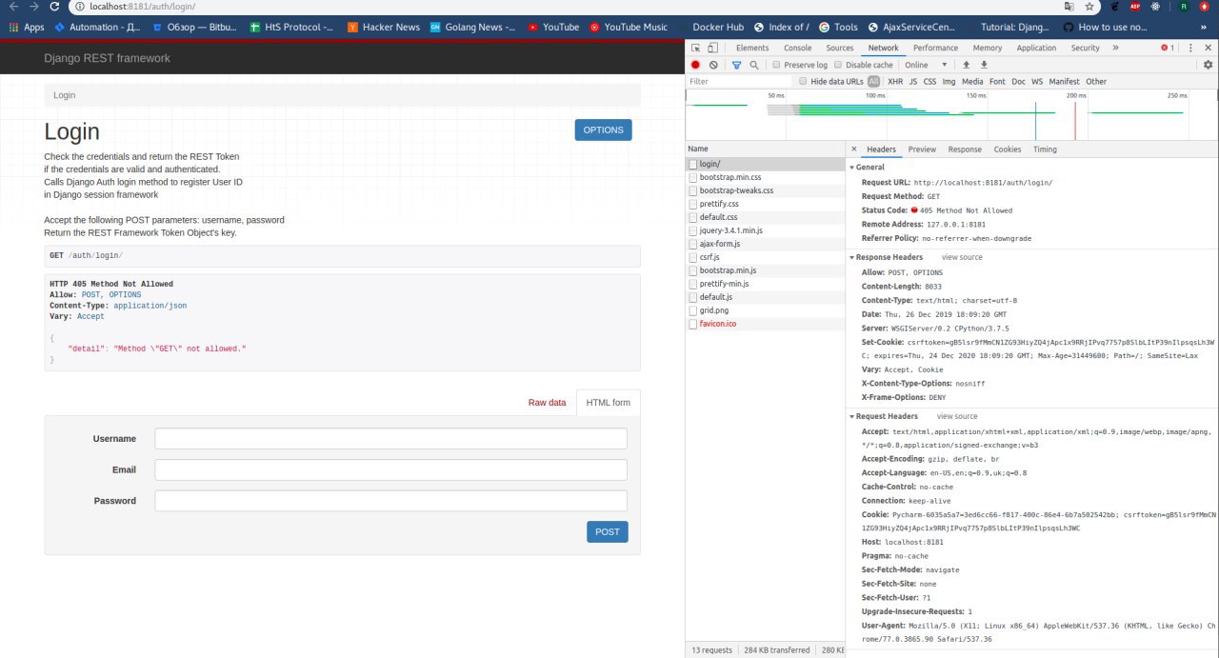Open the Response tab of request
This screenshot has width=1219, height=658.
(965, 150)
